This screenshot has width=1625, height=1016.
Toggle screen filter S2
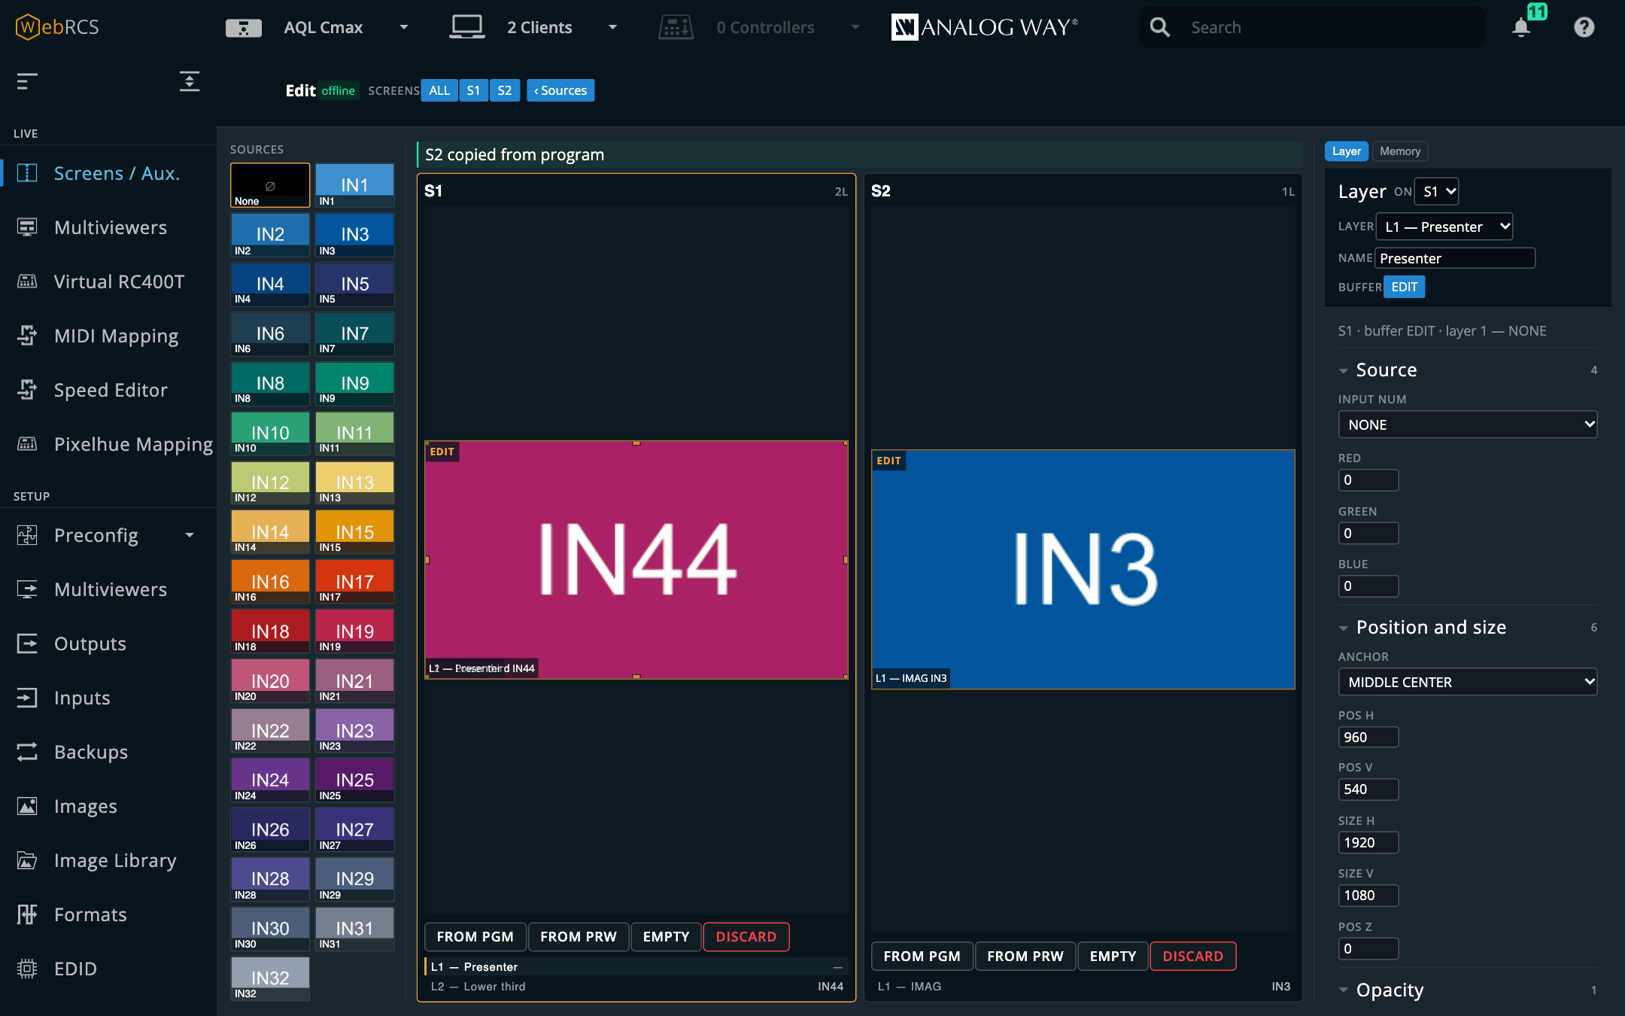505,90
